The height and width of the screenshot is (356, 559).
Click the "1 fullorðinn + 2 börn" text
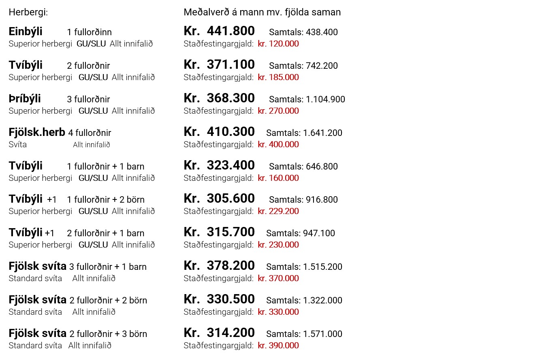[x=106, y=199]
